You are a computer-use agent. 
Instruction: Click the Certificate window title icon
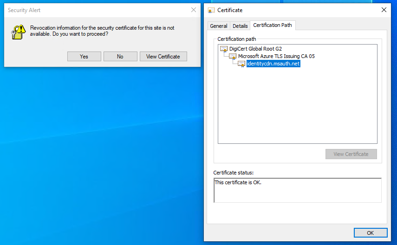tap(211, 10)
